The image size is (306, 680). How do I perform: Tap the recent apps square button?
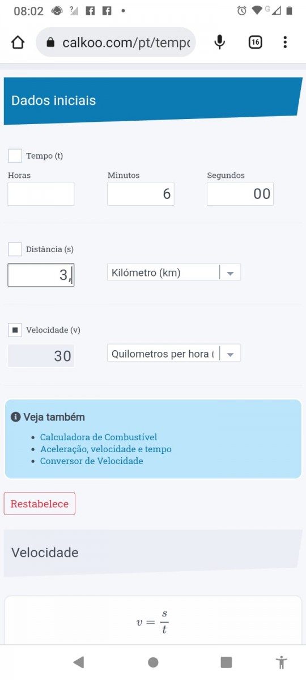tap(226, 662)
